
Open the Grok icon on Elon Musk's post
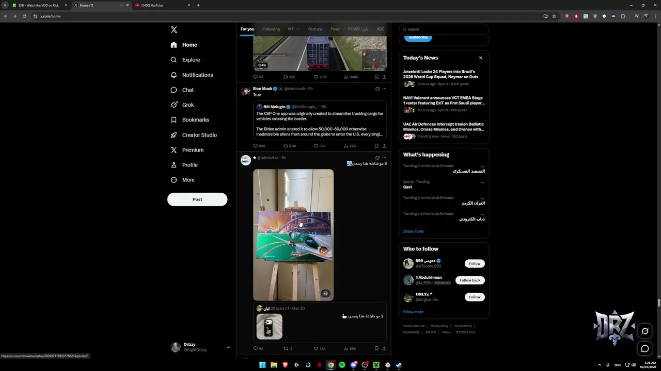tap(377, 89)
